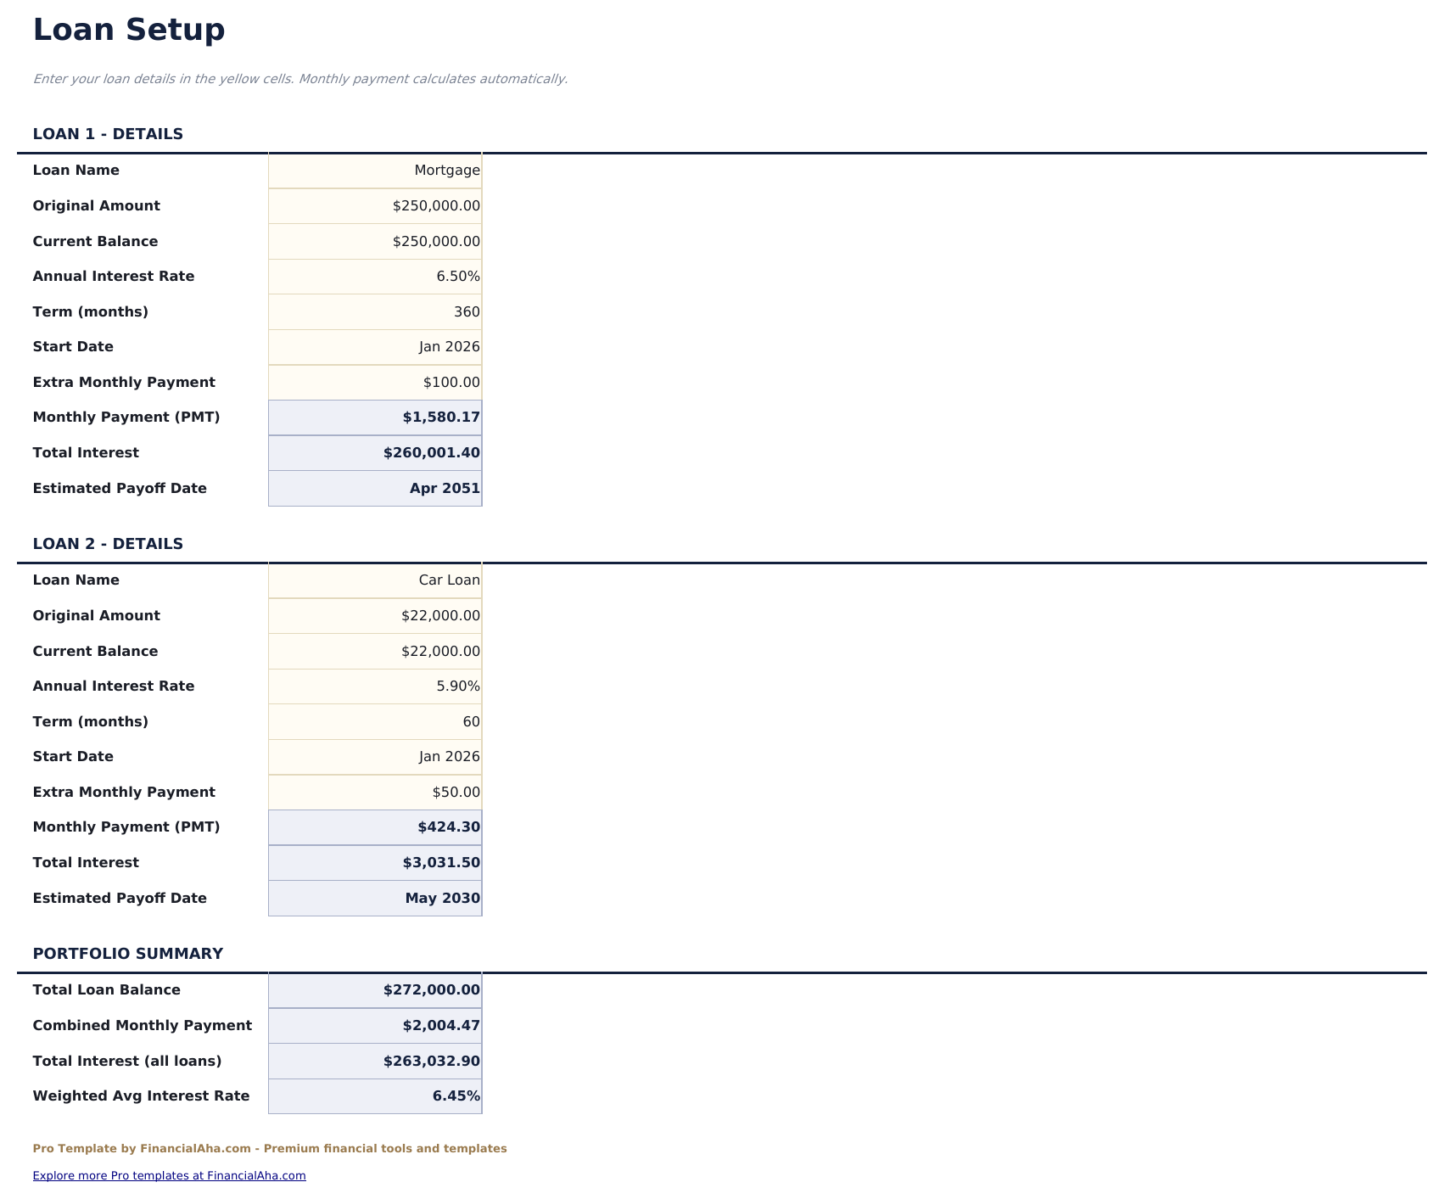Click the Weighted Avg Interest Rate cell
Viewport: 1444px width, 1199px height.
pyautogui.click(x=375, y=1095)
